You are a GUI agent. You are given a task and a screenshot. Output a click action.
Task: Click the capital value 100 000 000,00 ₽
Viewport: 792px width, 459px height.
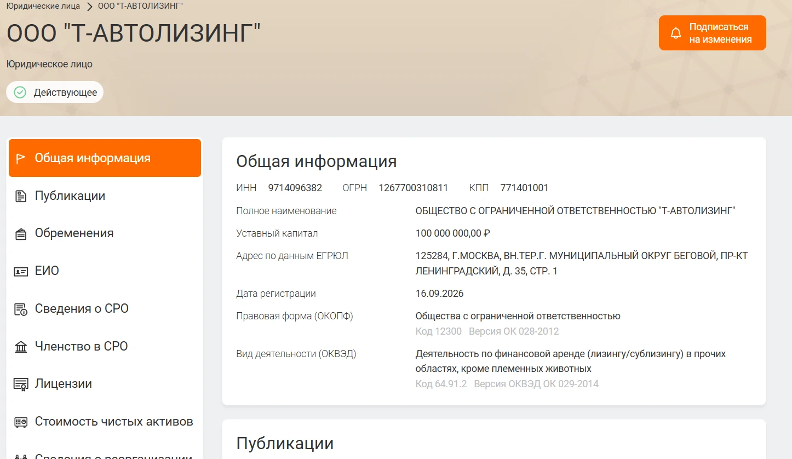tap(453, 233)
